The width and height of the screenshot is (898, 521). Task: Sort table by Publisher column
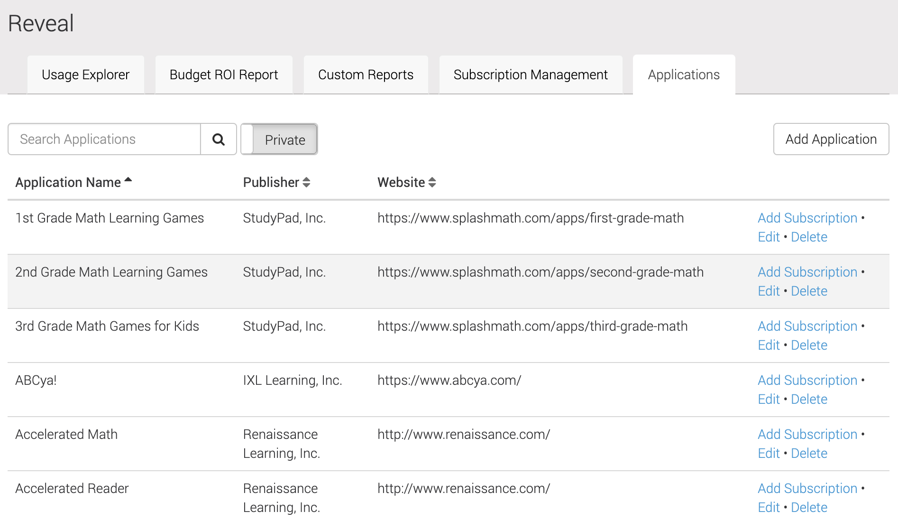276,182
